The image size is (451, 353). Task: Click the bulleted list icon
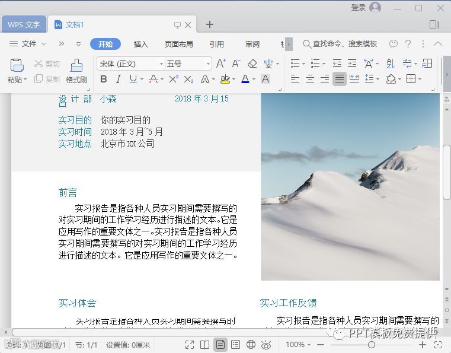tap(295, 63)
